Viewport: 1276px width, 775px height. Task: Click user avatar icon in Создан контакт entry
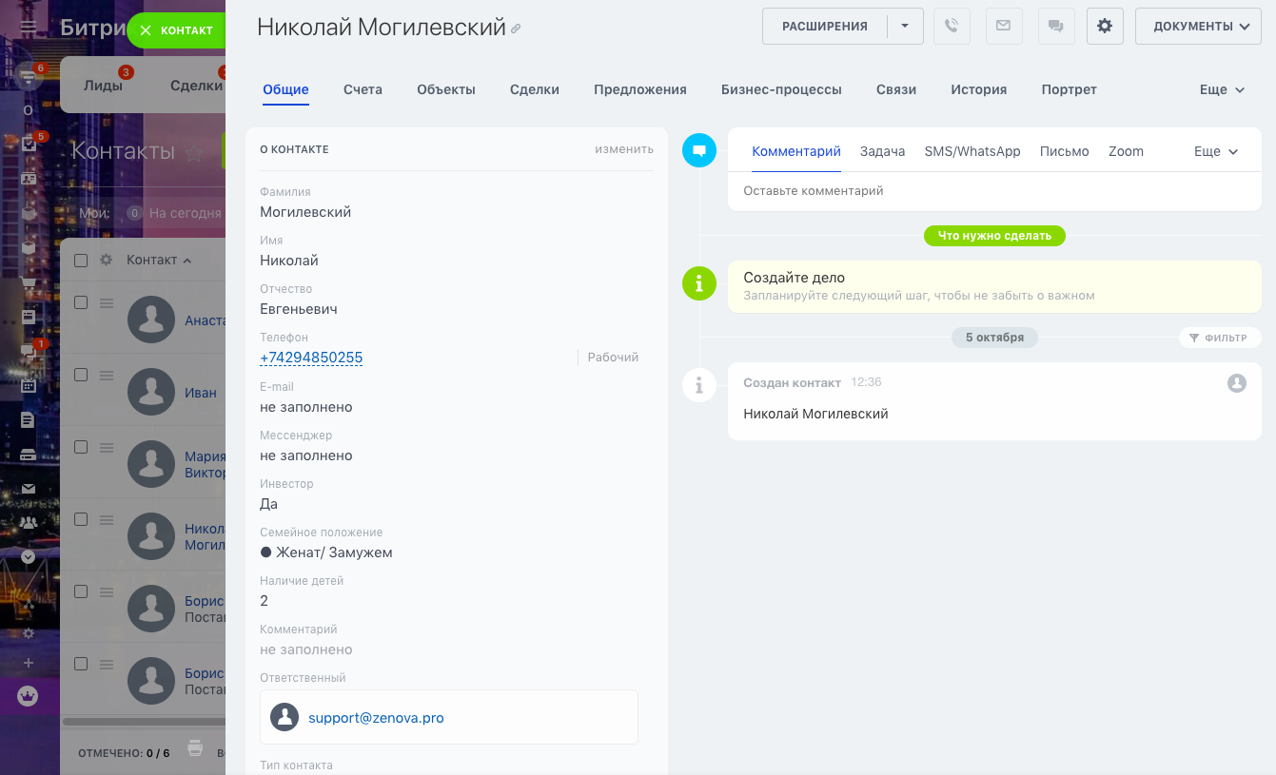[x=1237, y=382]
